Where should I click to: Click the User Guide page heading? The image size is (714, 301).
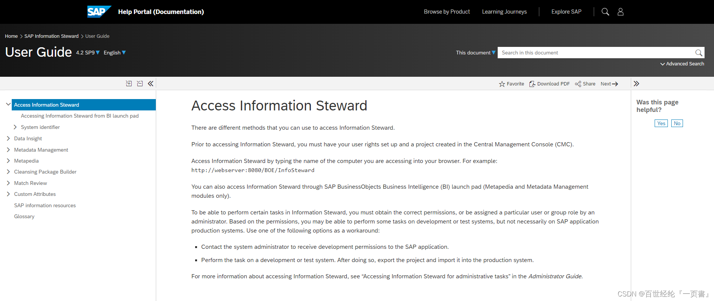pos(39,52)
